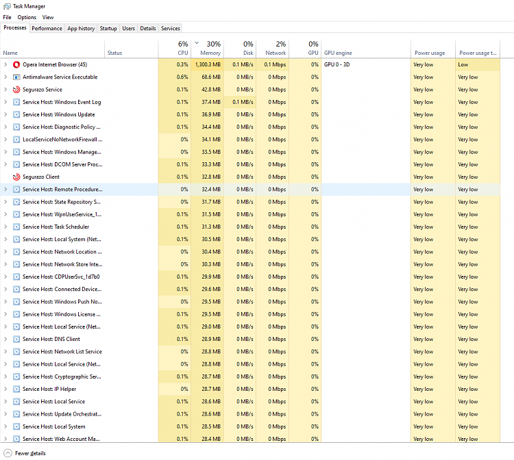This screenshot has width=514, height=460.
Task: Open the View menu
Action: 48,17
